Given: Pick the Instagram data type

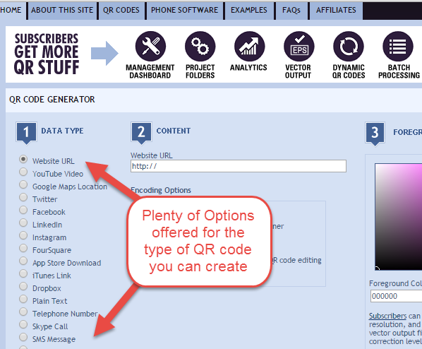Looking at the screenshot, I should (x=23, y=235).
